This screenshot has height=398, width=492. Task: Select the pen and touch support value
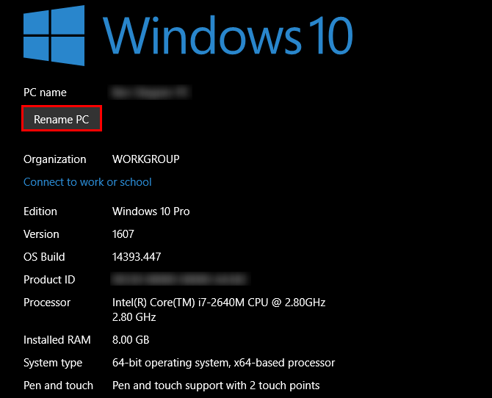(216, 386)
